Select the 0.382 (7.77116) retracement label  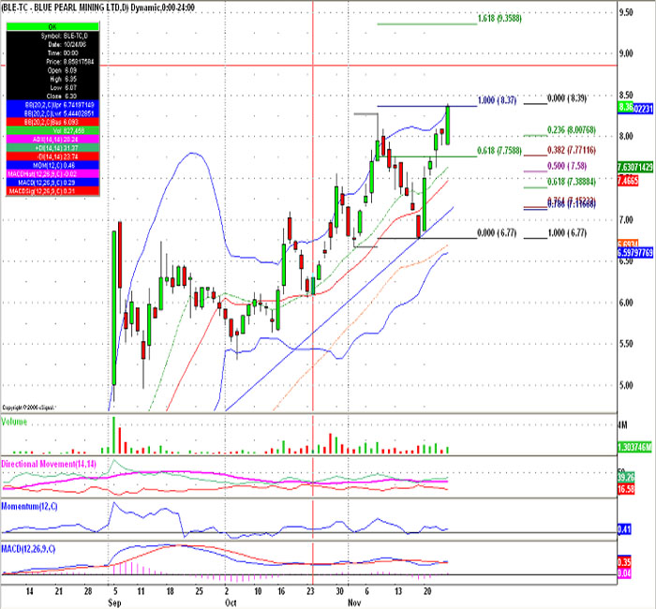572,150
